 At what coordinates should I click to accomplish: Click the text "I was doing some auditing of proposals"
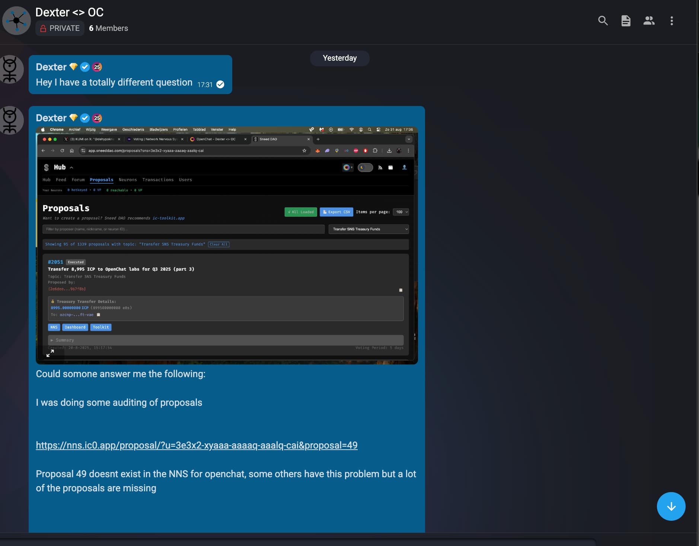pyautogui.click(x=119, y=402)
